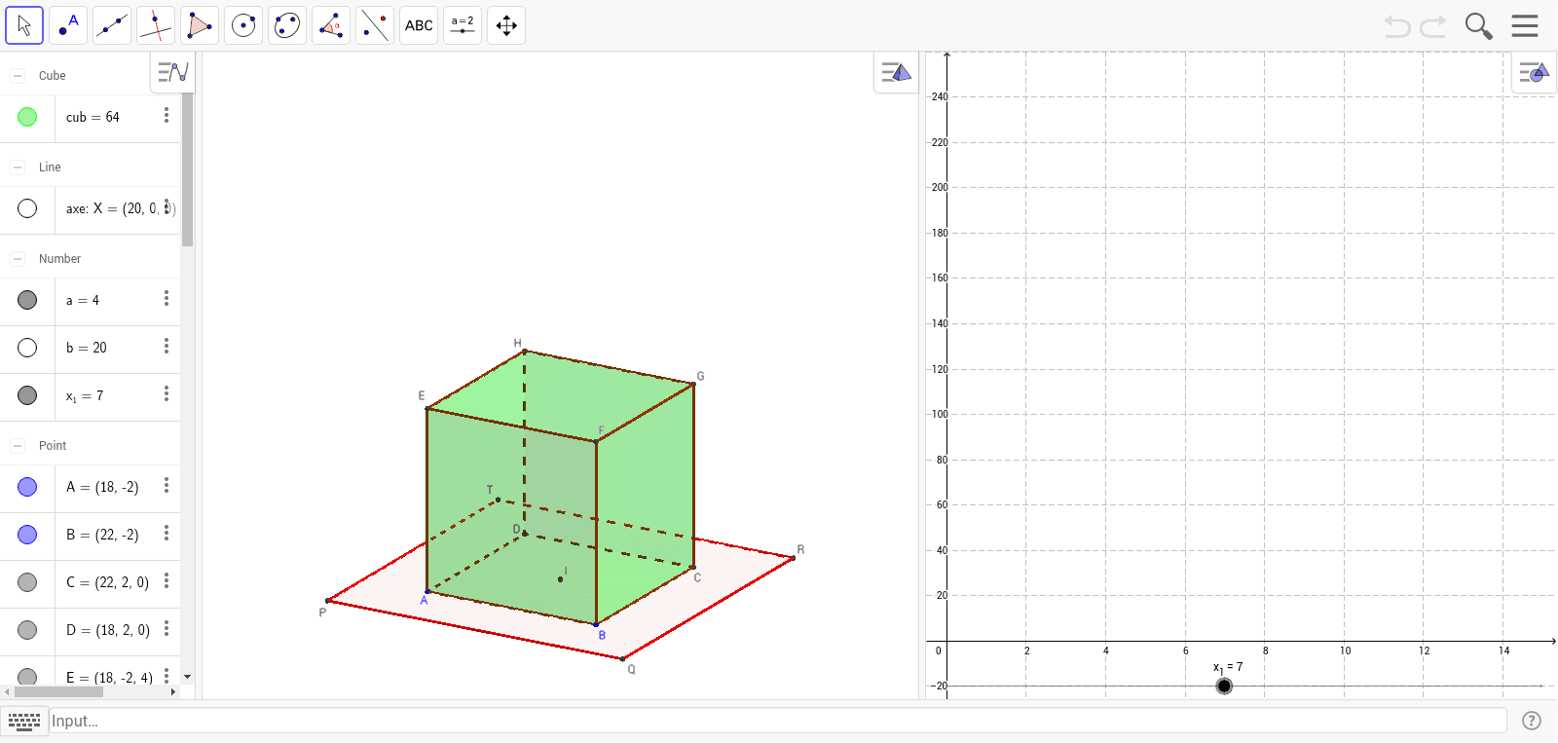Select the entry E = (18, -2, 4)
Image resolution: width=1558 pixels, height=743 pixels.
click(109, 678)
